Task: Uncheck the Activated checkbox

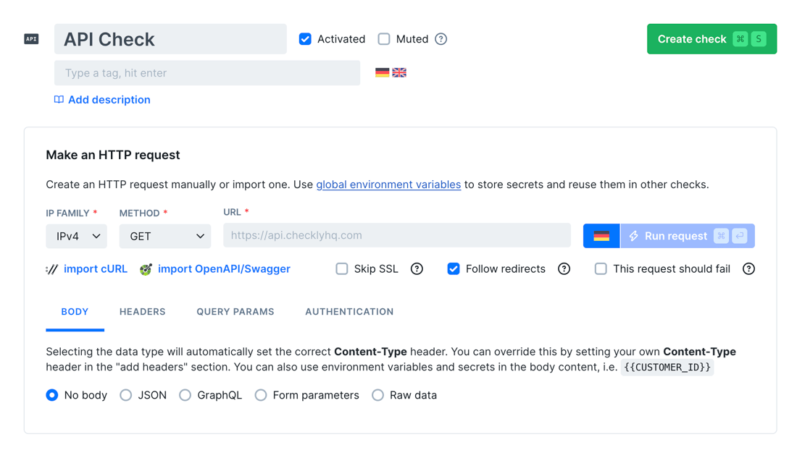Action: click(305, 39)
